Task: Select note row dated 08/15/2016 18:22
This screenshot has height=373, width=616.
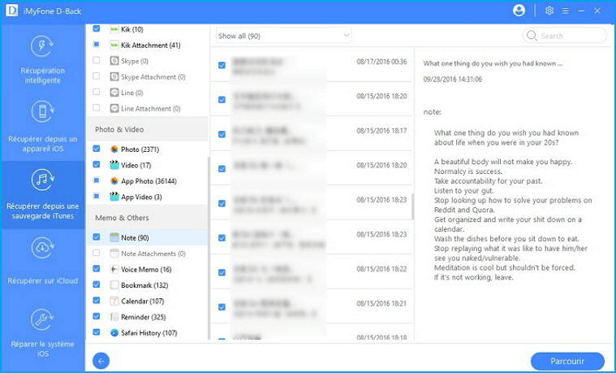Action: pyautogui.click(x=312, y=271)
